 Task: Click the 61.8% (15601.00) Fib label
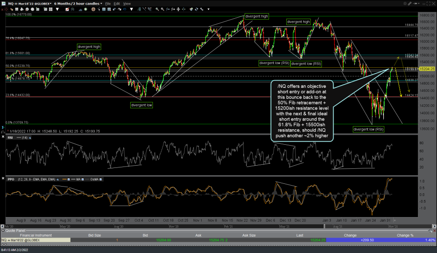click(x=18, y=53)
